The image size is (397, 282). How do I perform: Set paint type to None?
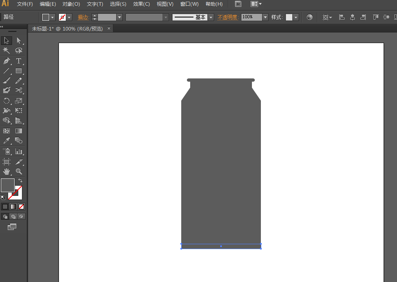[21, 206]
